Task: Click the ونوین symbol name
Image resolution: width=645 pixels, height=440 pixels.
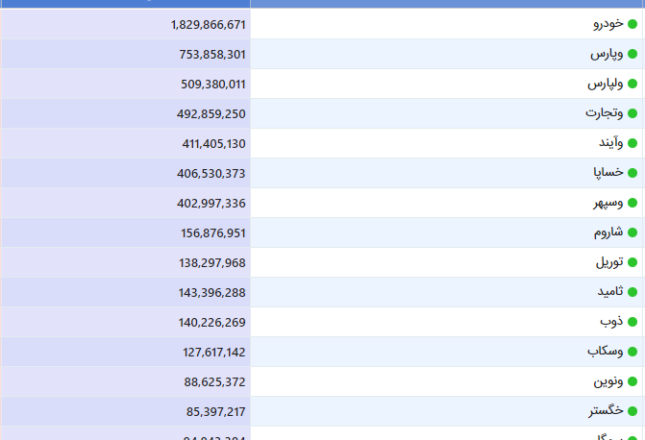Action: click(609, 381)
